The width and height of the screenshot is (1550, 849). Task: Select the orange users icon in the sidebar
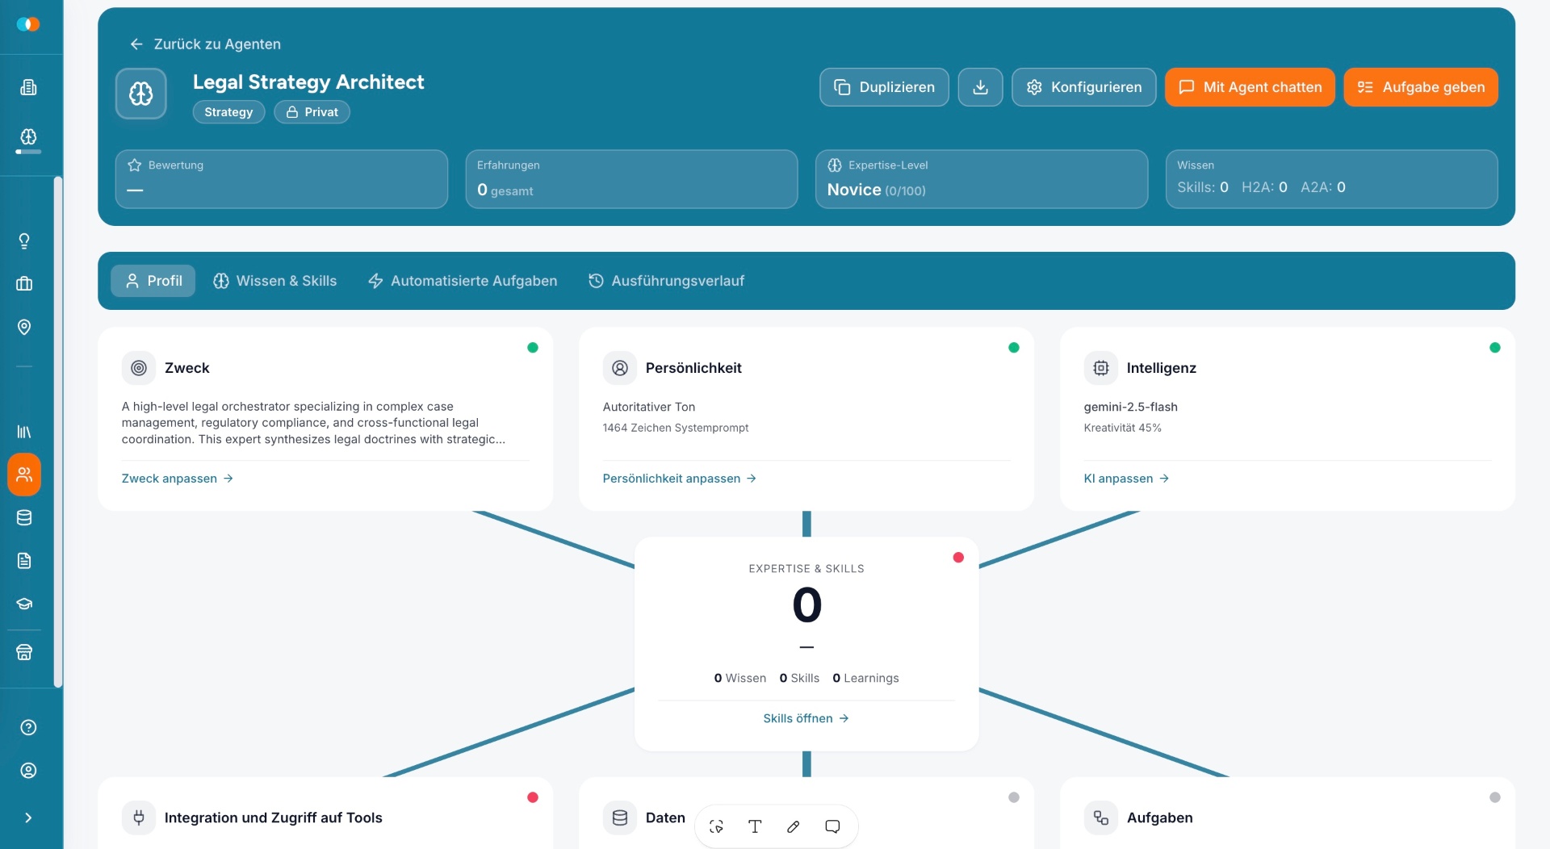pos(24,475)
